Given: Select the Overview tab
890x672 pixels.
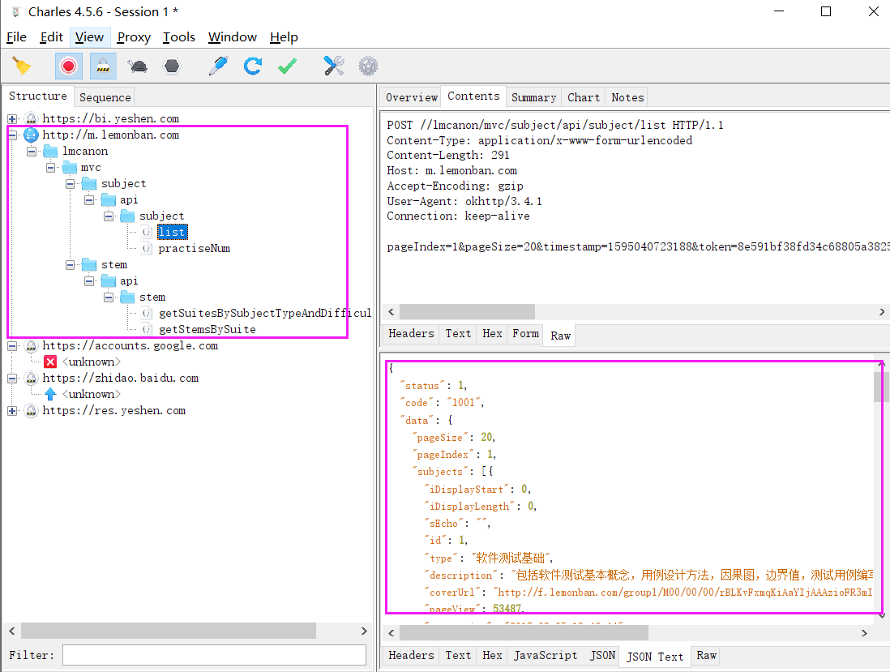Looking at the screenshot, I should point(411,97).
